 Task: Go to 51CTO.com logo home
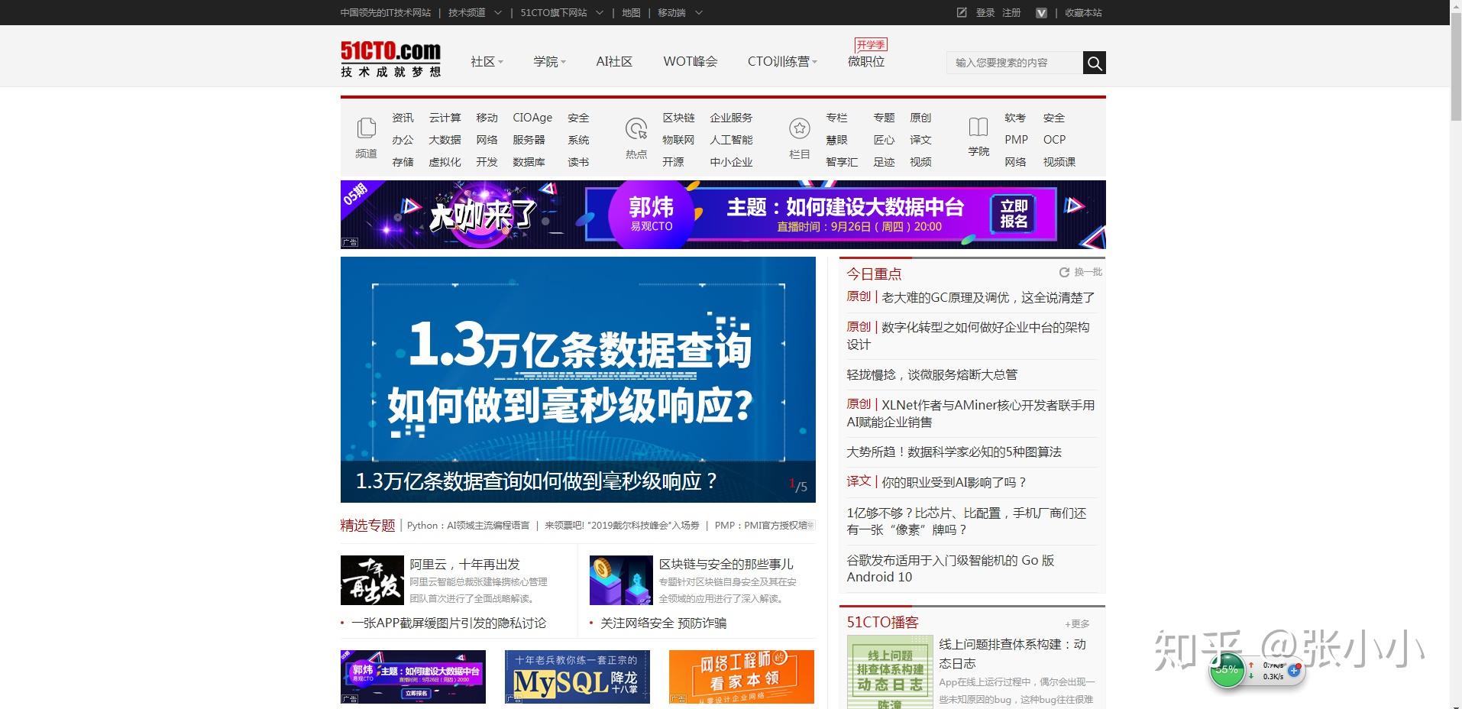click(390, 59)
